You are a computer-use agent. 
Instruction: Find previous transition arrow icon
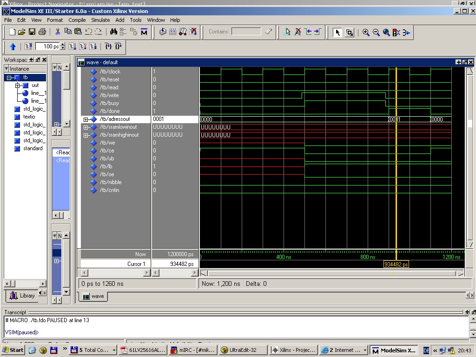click(308, 32)
